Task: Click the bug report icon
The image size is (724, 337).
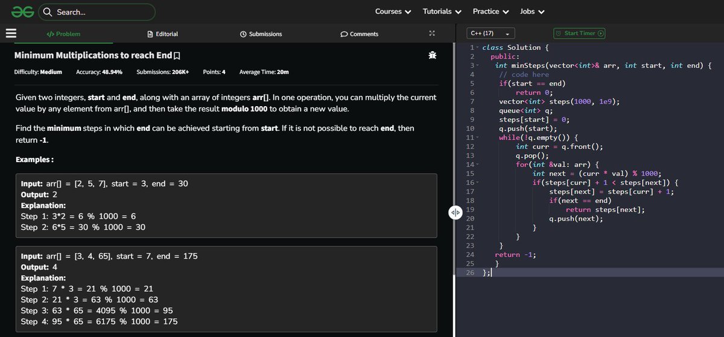Action: (x=432, y=55)
